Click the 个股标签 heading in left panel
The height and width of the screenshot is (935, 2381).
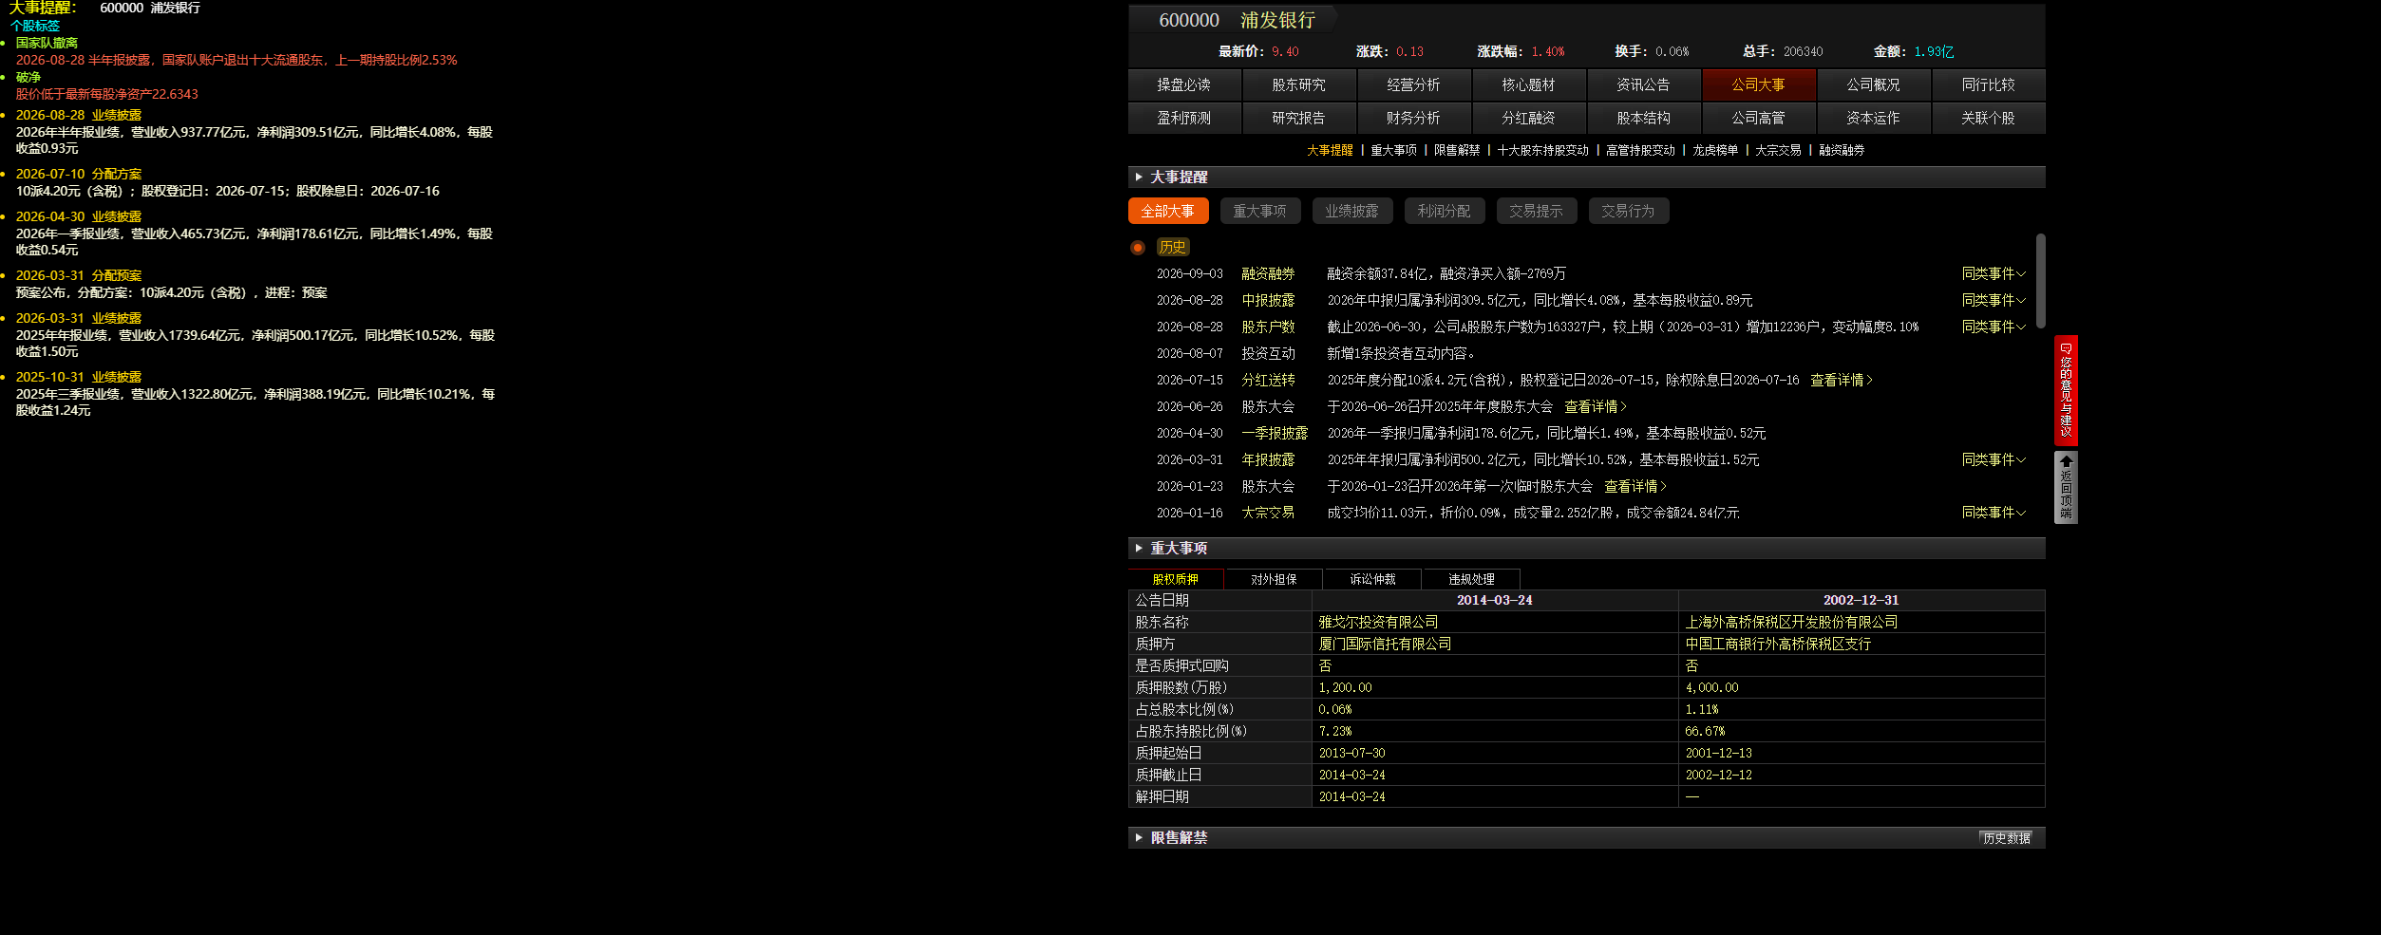[x=35, y=26]
